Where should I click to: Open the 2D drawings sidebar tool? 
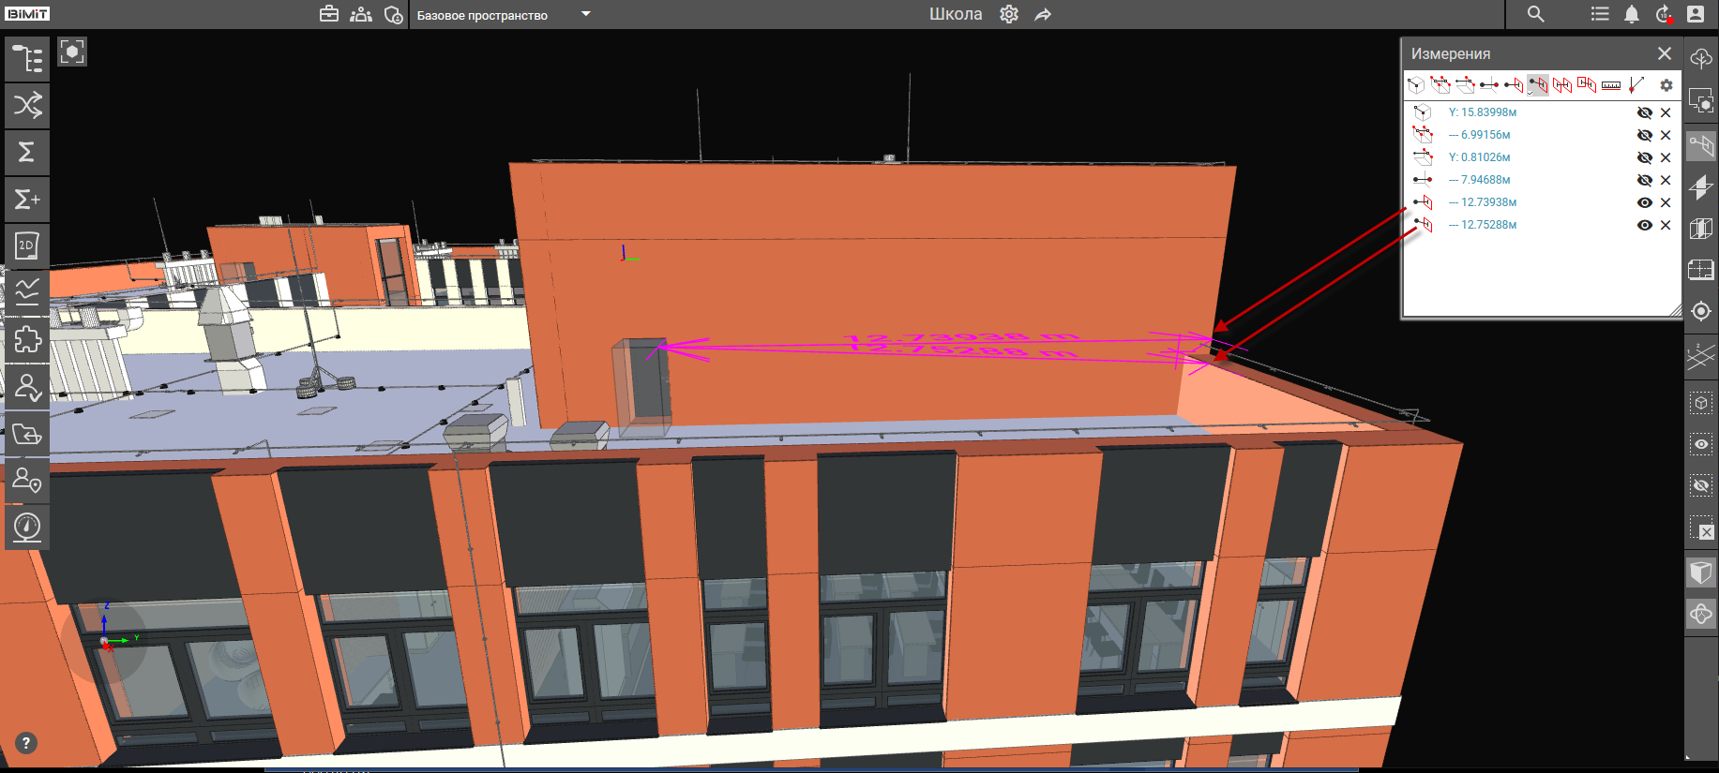(27, 245)
